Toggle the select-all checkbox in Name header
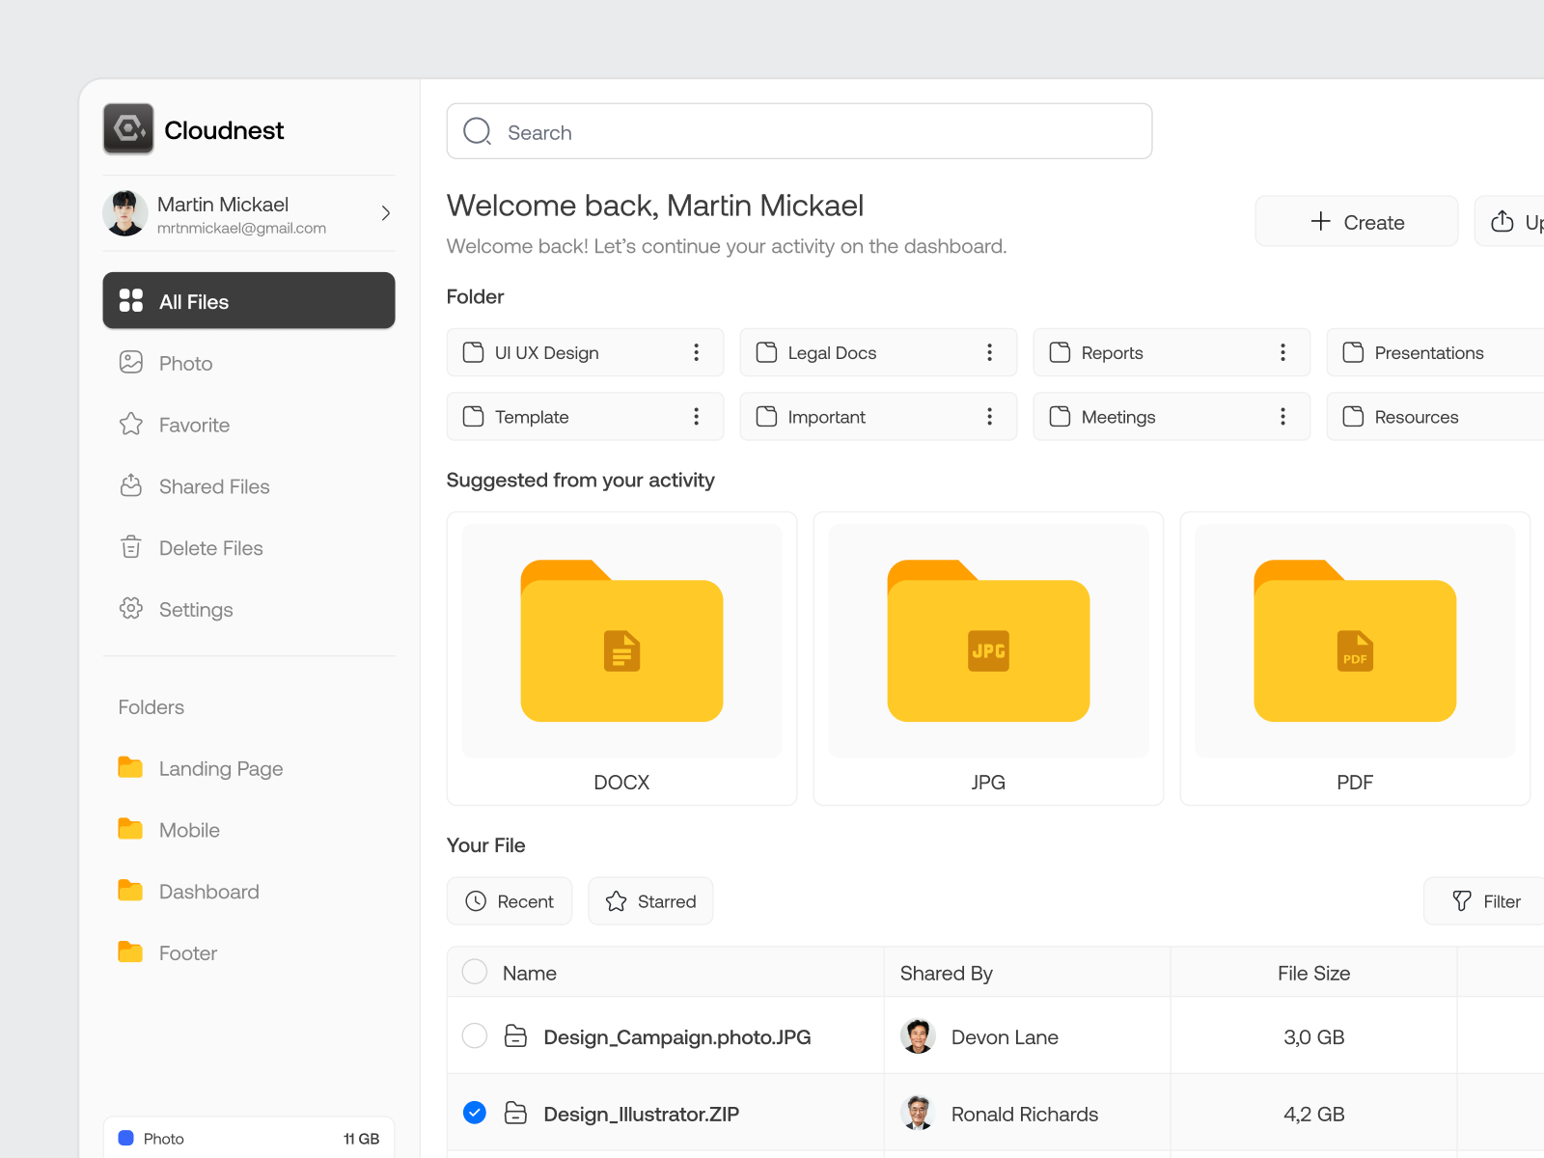The image size is (1544, 1158). pos(474,972)
